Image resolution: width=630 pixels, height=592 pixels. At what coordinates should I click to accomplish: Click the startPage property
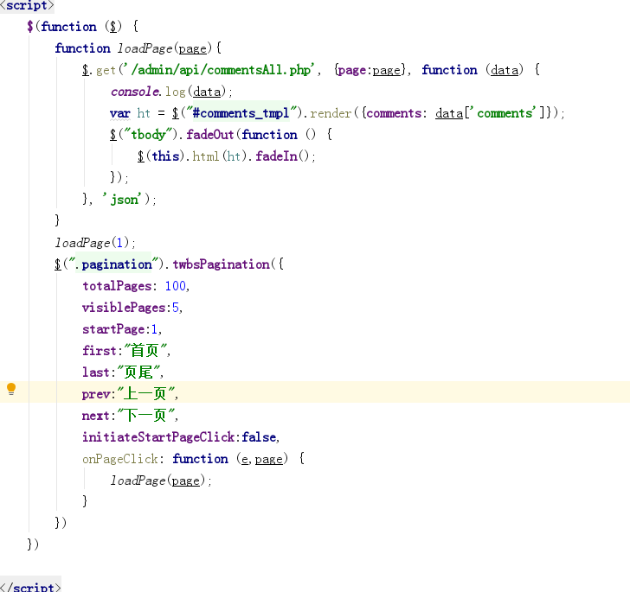tap(113, 329)
